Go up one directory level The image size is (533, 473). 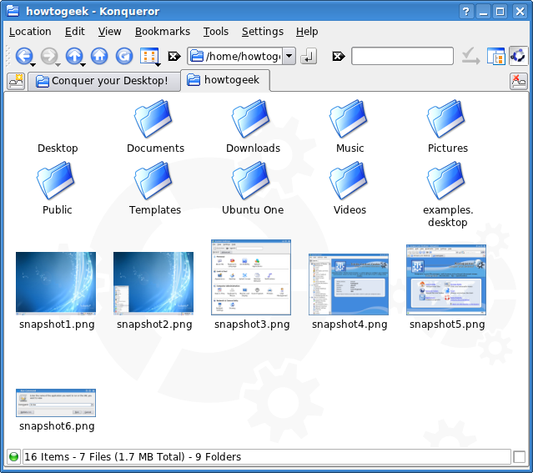74,56
